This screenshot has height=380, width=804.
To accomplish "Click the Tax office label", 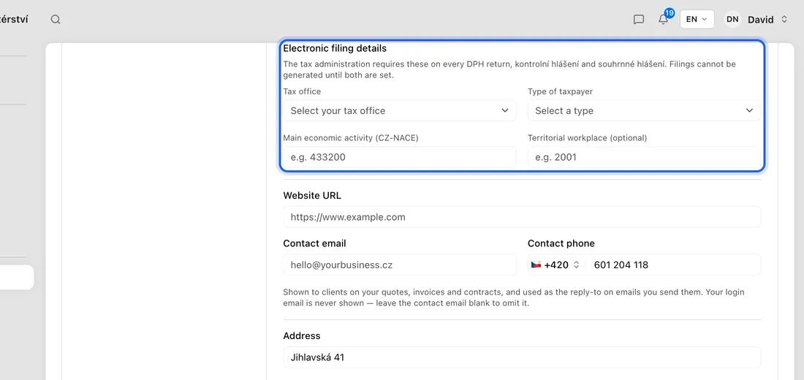I will 302,92.
